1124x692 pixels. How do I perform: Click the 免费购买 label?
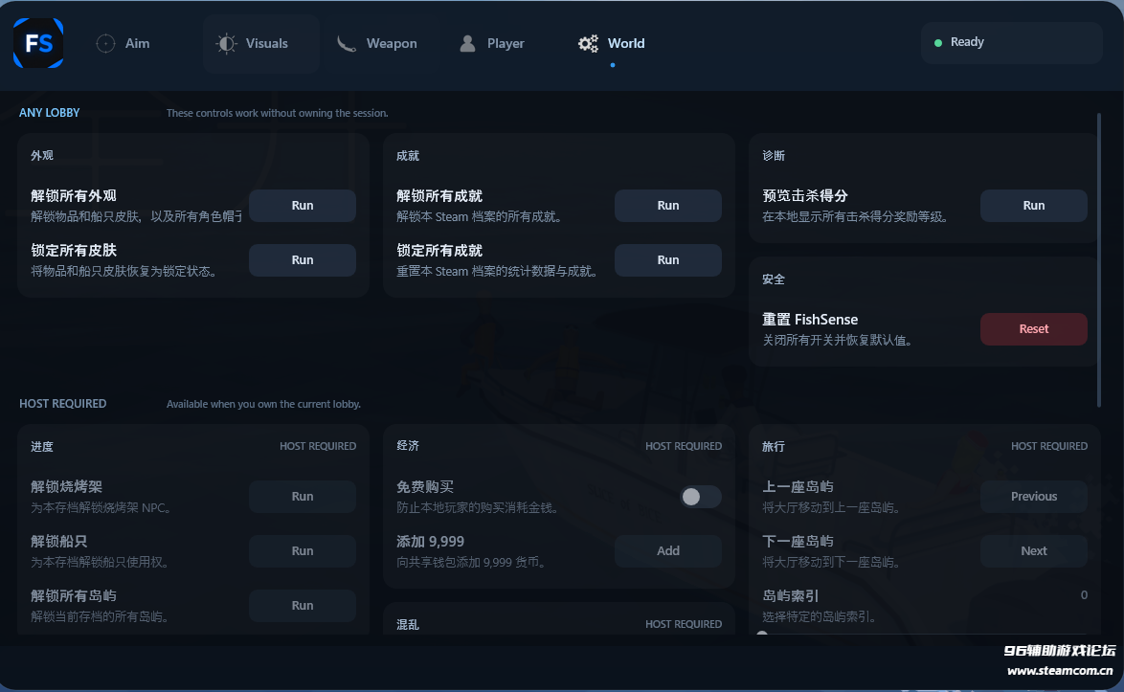tap(425, 487)
